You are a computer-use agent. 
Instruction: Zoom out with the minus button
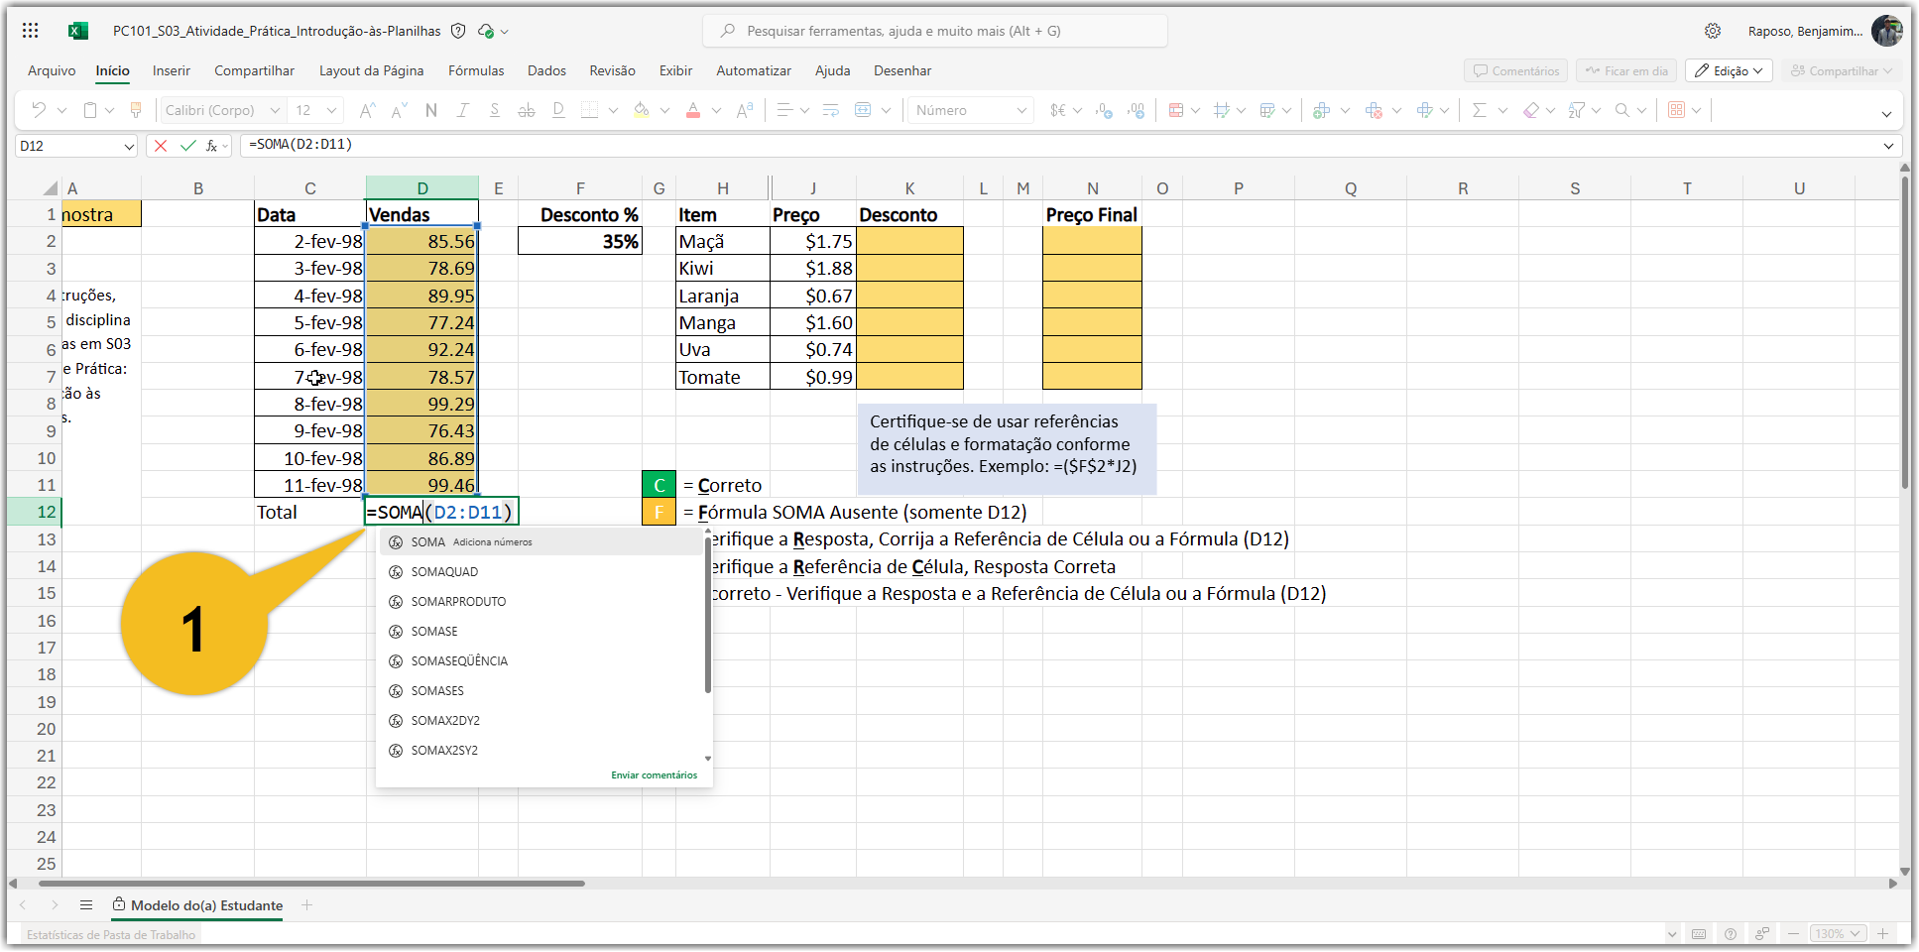coord(1792,934)
